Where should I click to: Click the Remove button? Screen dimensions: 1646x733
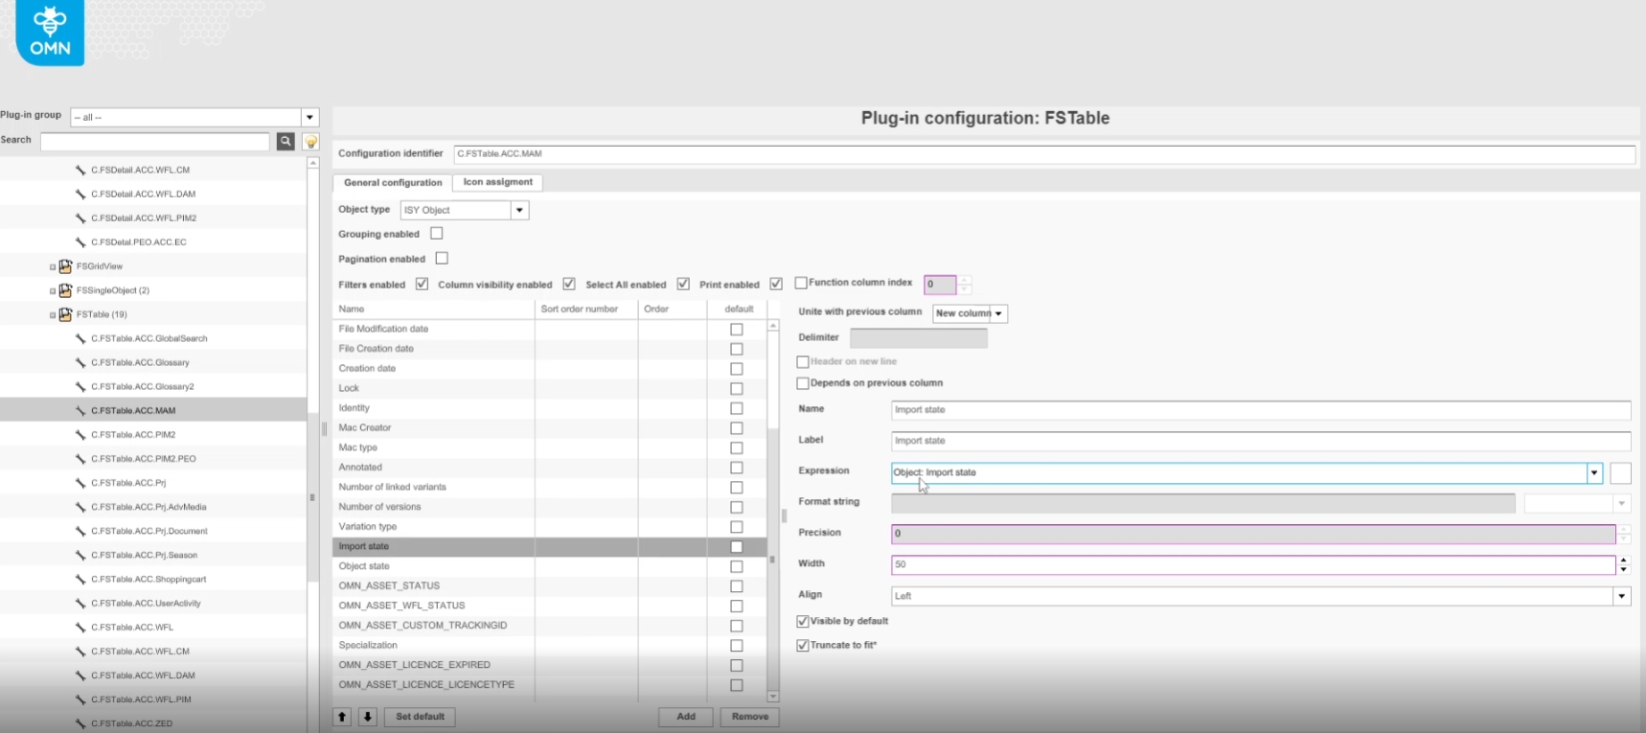click(750, 717)
